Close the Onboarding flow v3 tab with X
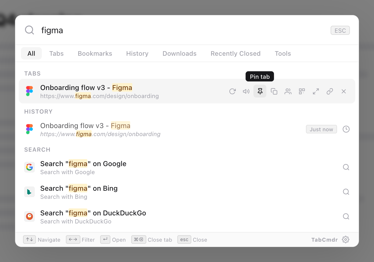Image resolution: width=374 pixels, height=262 pixels. (344, 91)
